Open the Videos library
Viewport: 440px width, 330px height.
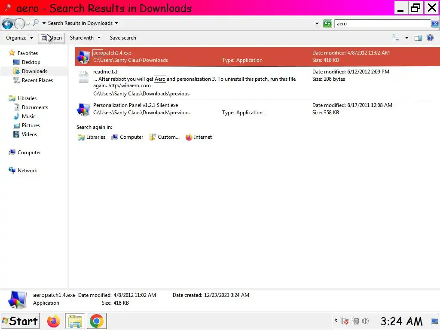point(29,134)
